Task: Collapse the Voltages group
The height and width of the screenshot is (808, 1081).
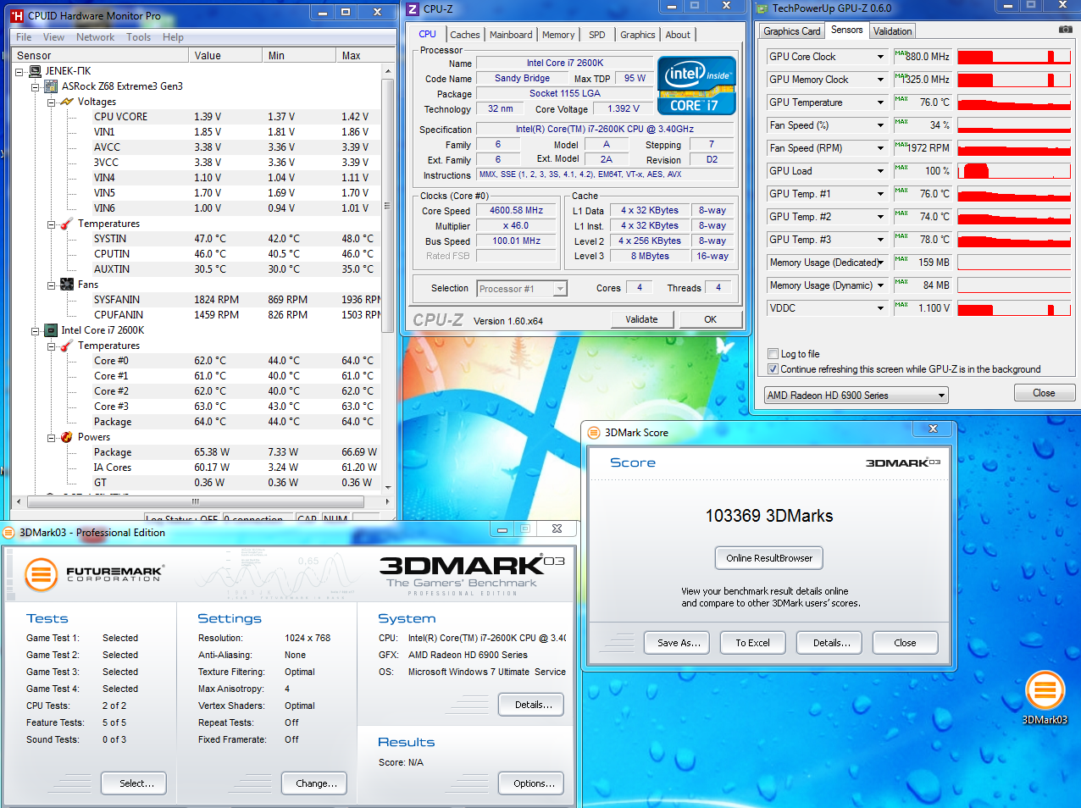Action: point(52,102)
